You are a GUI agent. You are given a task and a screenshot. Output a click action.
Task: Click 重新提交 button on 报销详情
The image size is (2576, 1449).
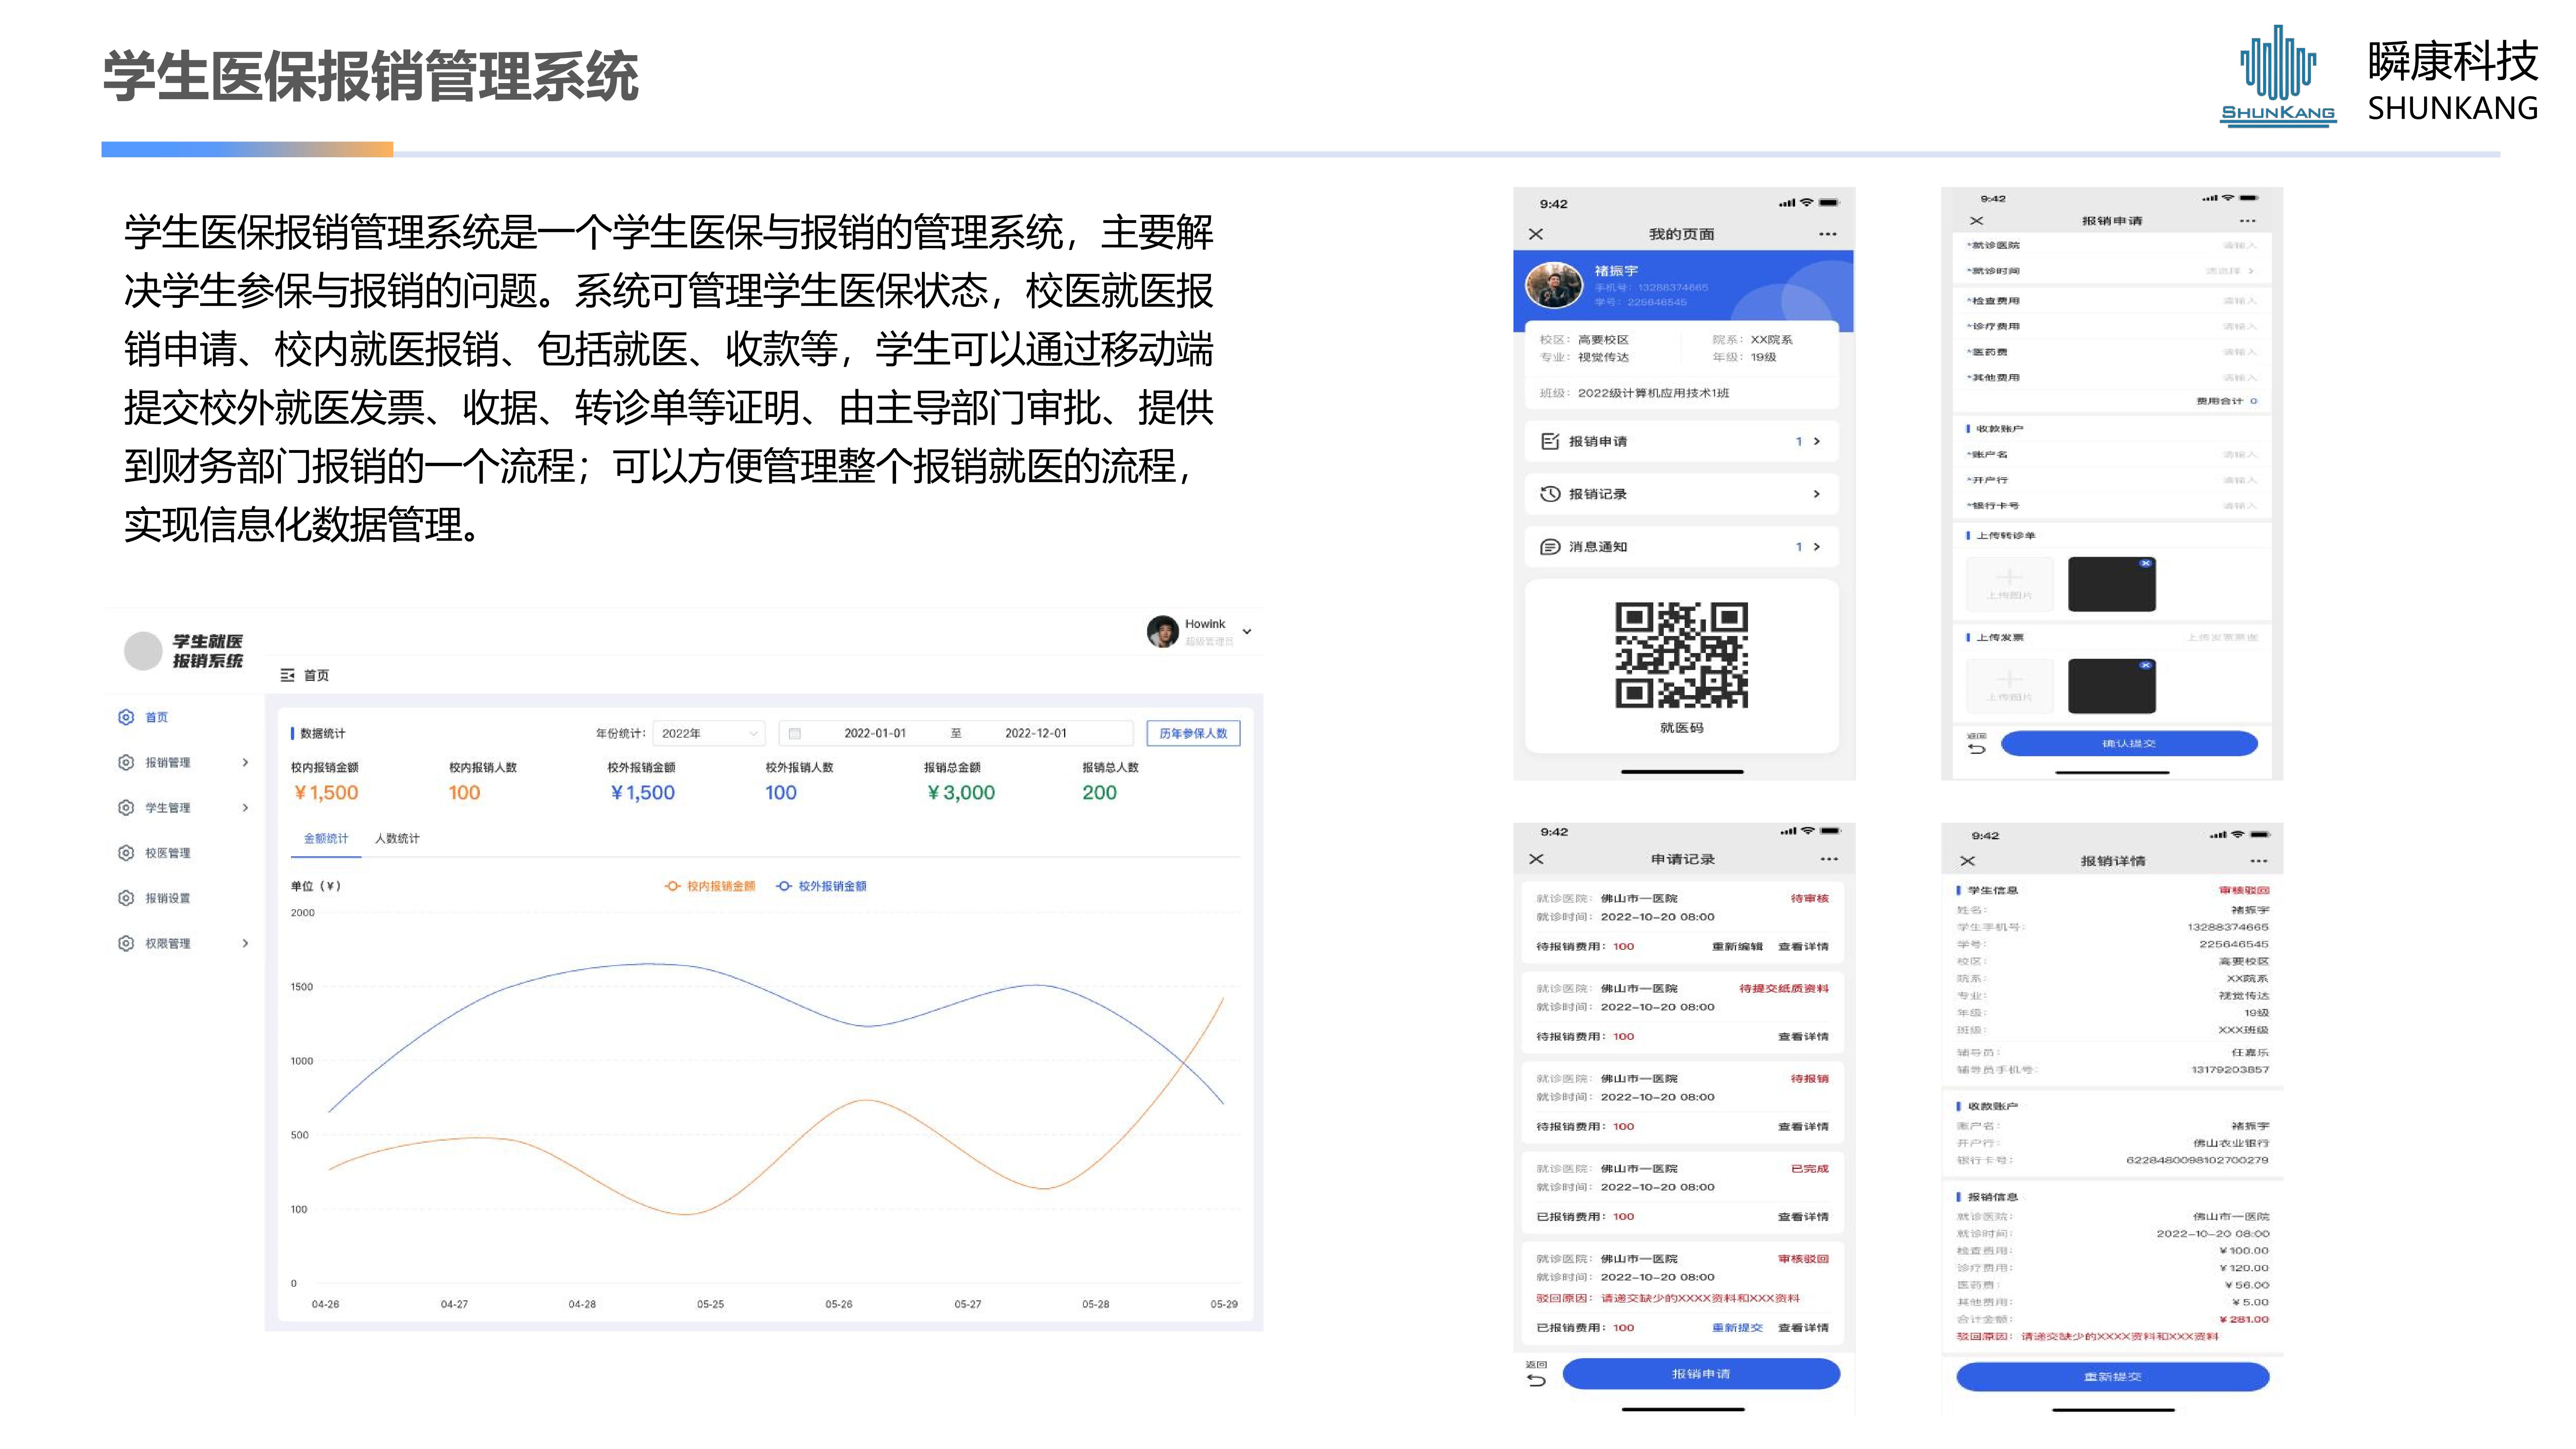pos(2112,1377)
